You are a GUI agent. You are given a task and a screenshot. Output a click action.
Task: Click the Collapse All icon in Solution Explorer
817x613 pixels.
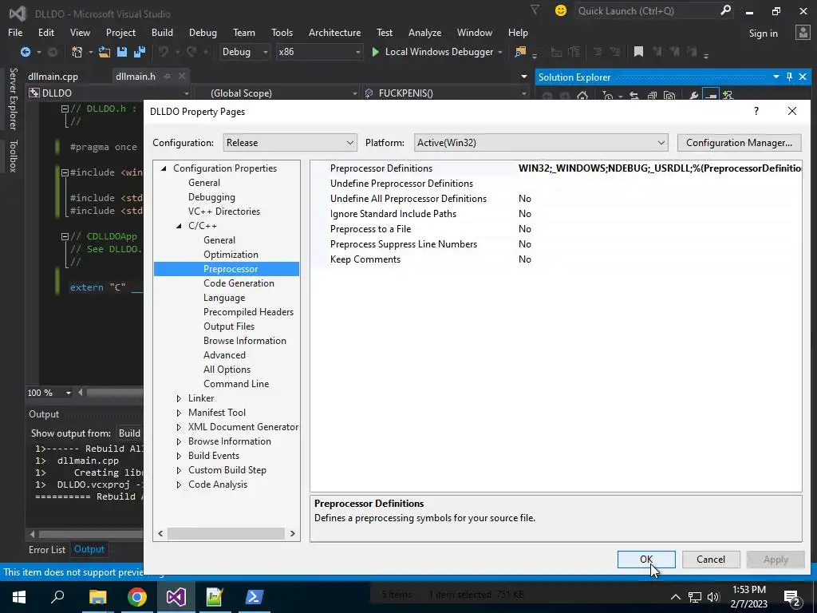pos(653,96)
